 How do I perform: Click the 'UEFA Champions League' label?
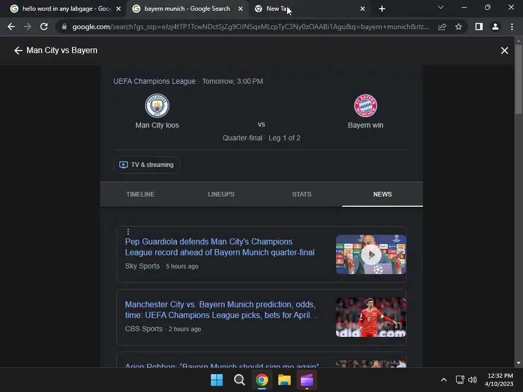154,81
